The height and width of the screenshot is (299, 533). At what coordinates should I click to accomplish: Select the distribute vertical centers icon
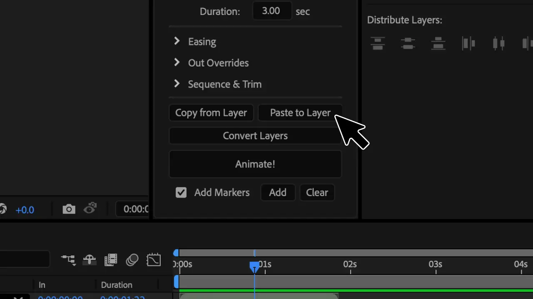click(408, 43)
